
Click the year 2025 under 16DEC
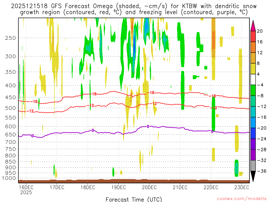pos(26,192)
